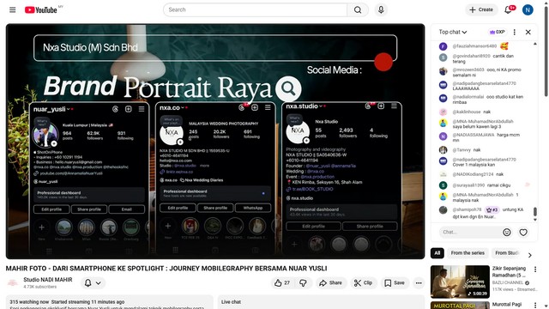Click the live chat vertical scrollbar
Image resolution: width=549 pixels, height=309 pixels.
tap(534, 212)
